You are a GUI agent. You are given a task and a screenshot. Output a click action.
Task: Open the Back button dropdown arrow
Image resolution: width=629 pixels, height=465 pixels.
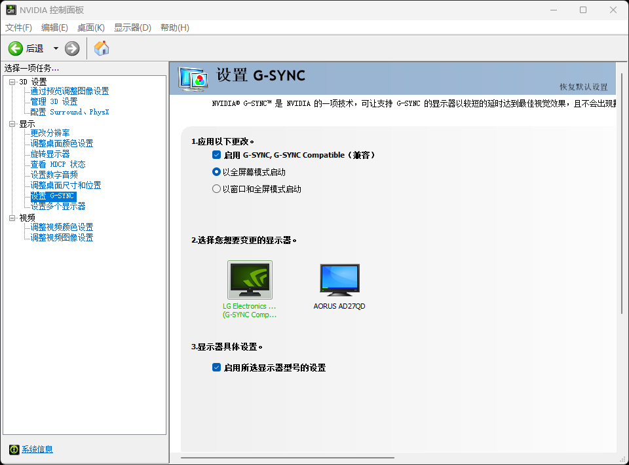click(56, 48)
